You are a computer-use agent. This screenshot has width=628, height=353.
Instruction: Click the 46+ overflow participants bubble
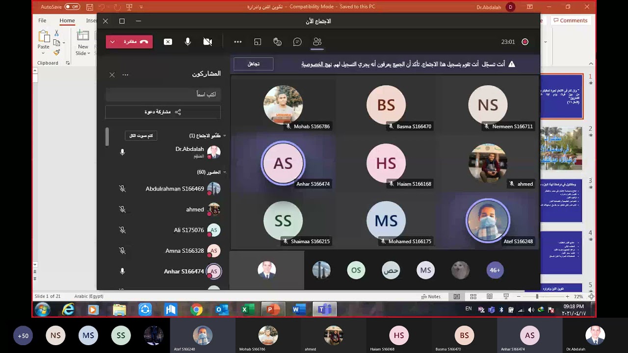tap(495, 270)
